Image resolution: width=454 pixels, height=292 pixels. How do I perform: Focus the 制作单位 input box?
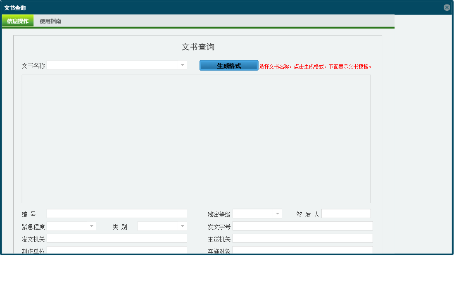[x=117, y=249]
